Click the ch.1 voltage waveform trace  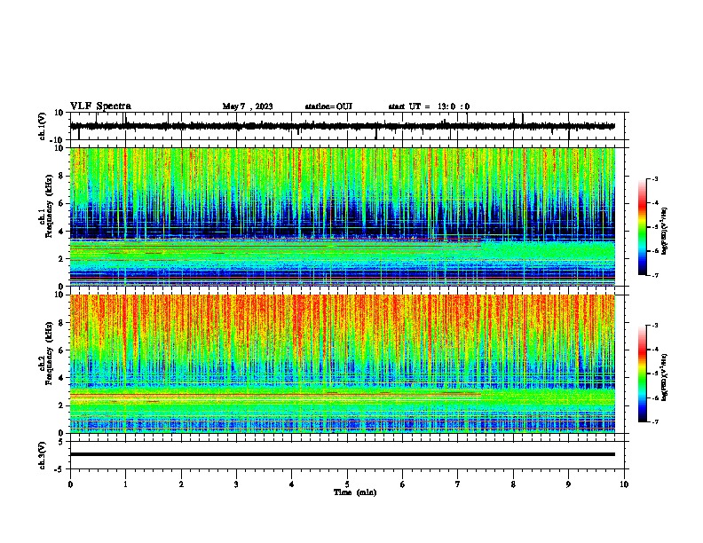[342, 126]
